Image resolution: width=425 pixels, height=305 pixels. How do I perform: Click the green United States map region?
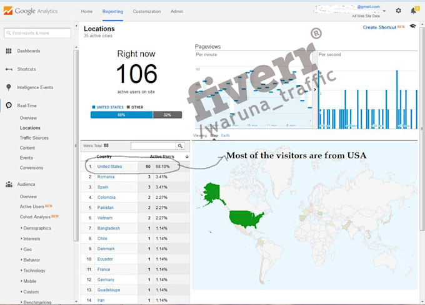(x=245, y=219)
